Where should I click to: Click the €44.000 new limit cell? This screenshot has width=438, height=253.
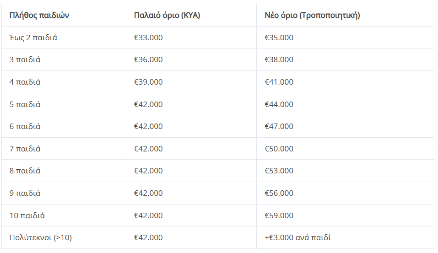click(x=279, y=104)
